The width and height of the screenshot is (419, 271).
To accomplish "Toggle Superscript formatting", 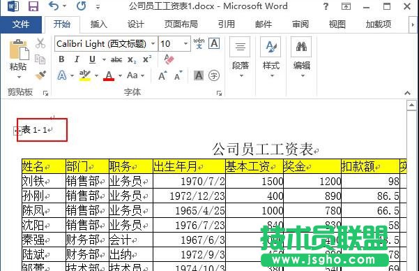I will click(147, 59).
